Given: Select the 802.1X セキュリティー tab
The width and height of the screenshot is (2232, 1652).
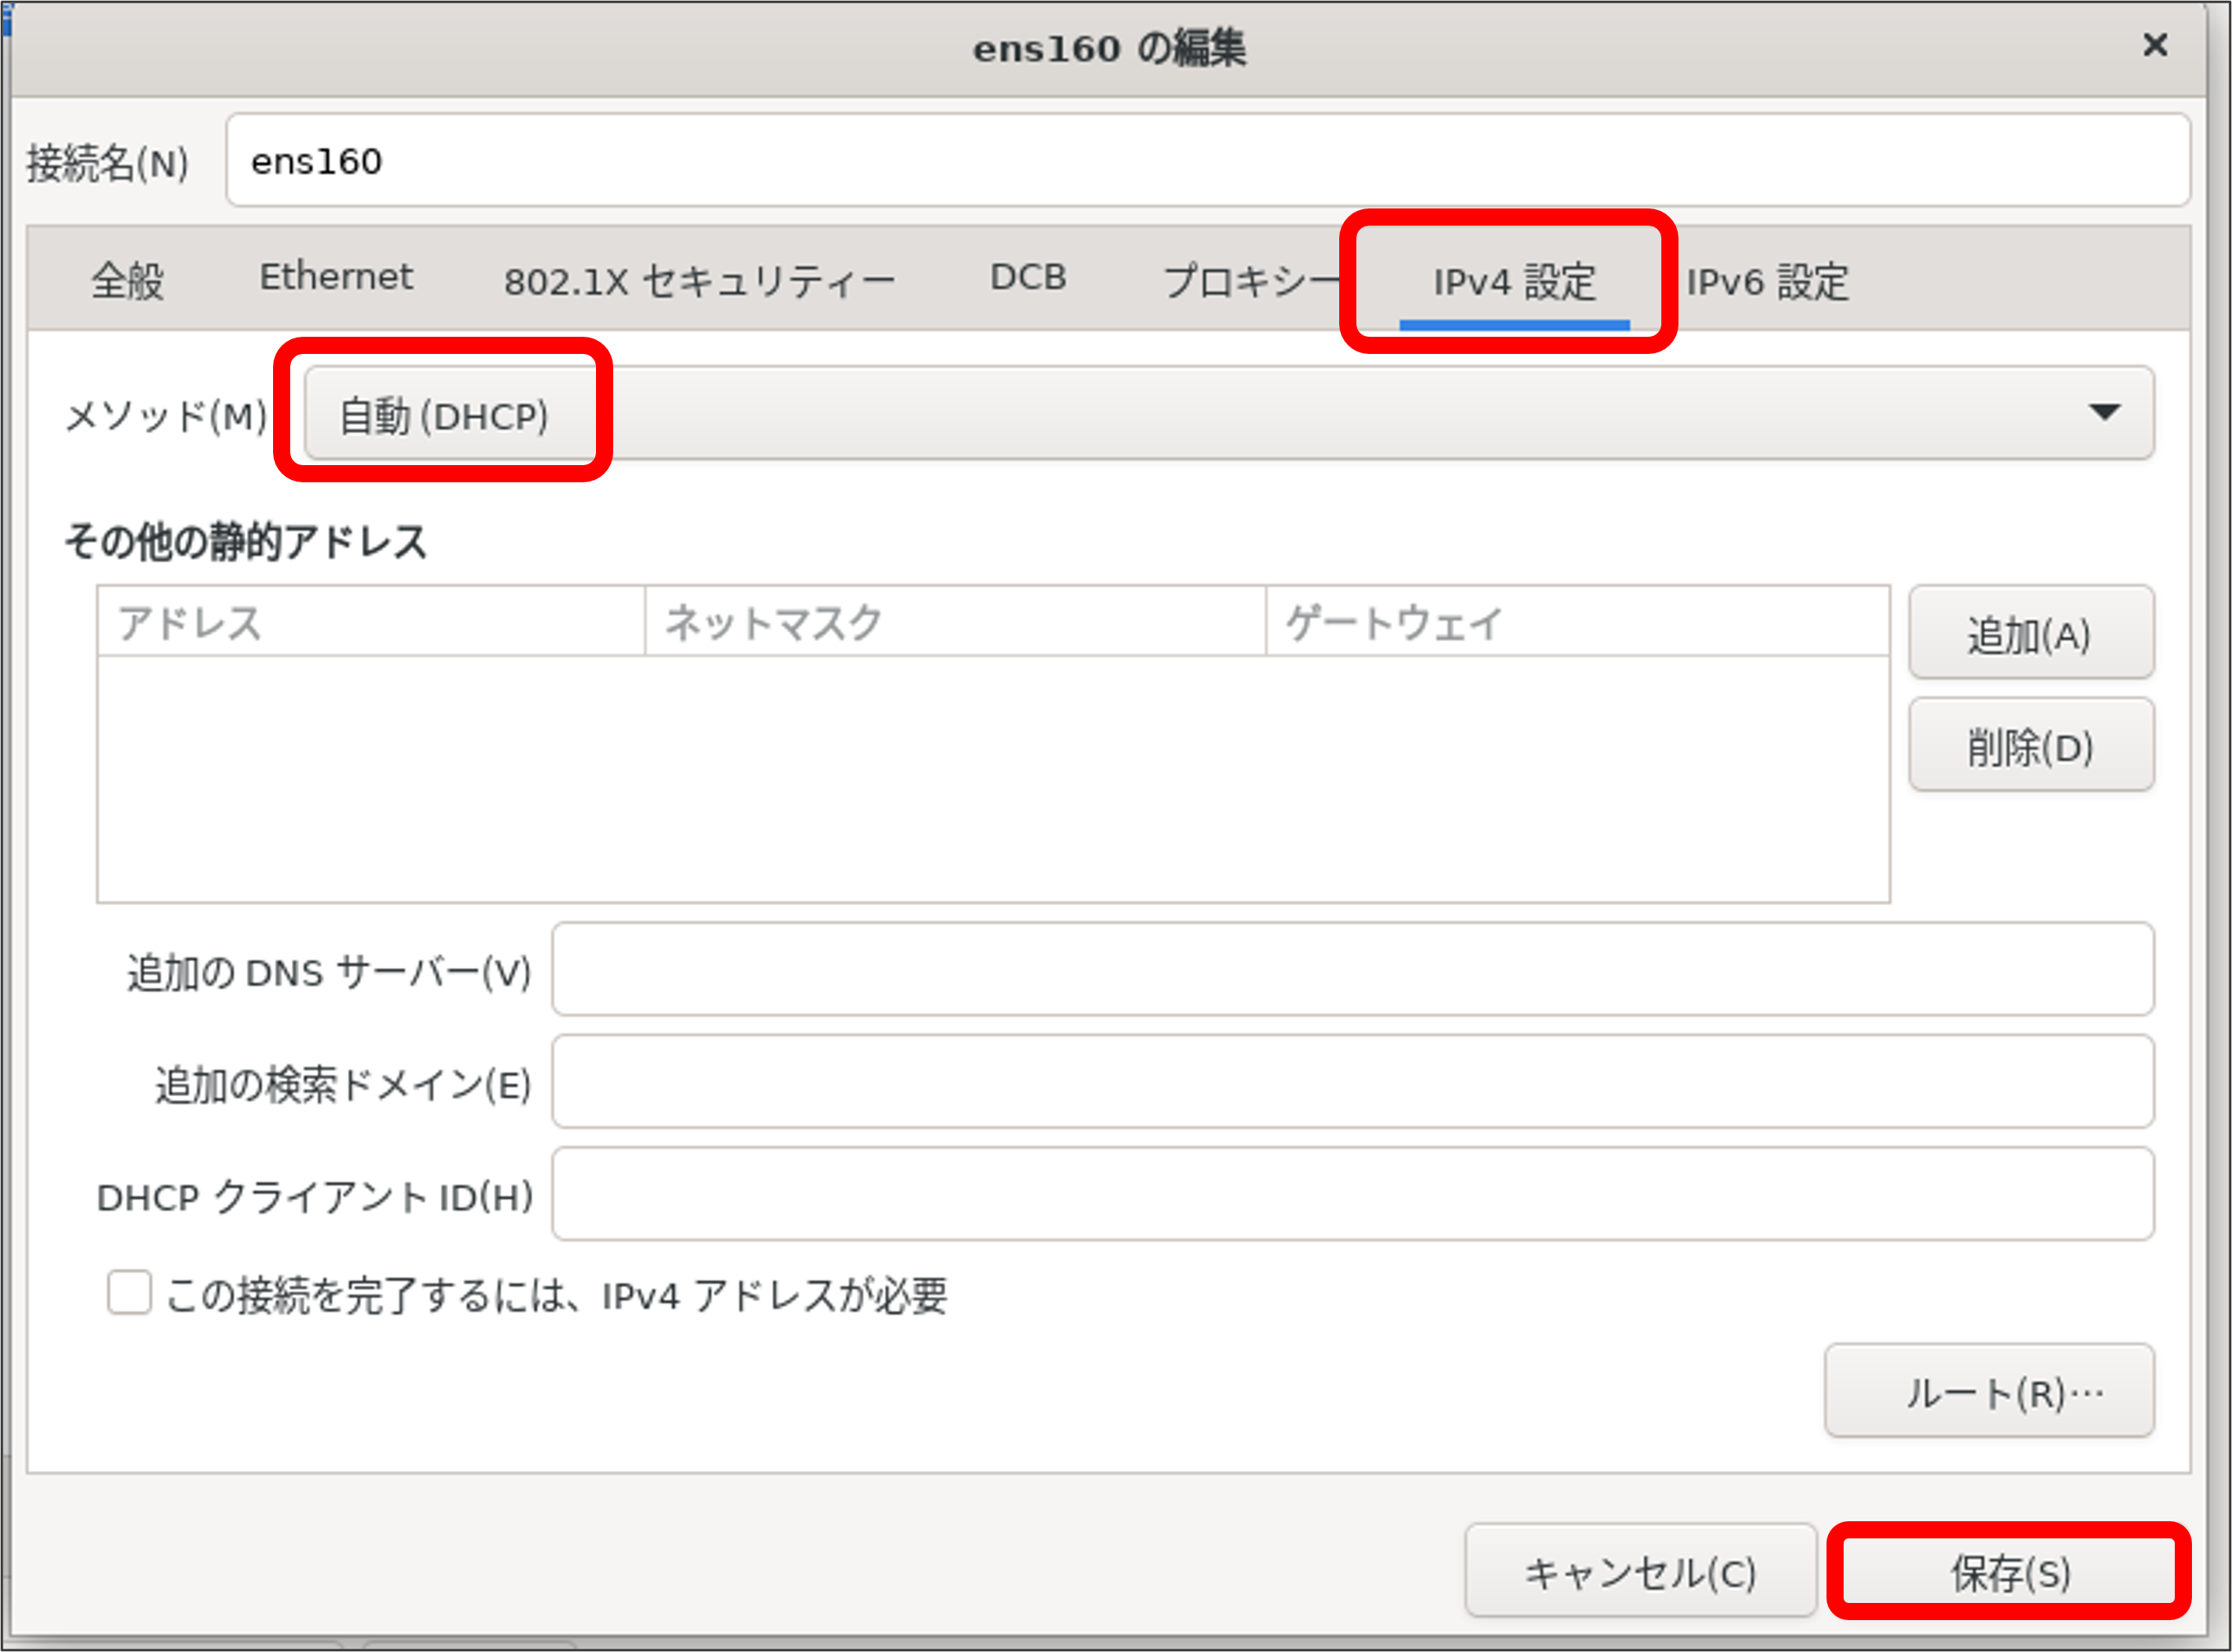Looking at the screenshot, I should 699,281.
